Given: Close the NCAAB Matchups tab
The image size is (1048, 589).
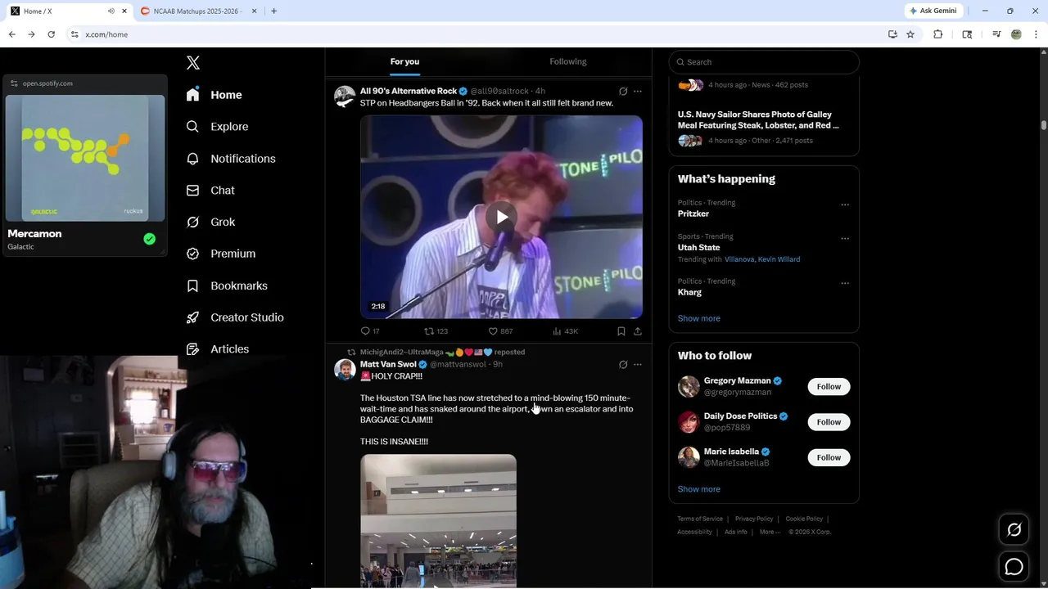Looking at the screenshot, I should [x=254, y=11].
